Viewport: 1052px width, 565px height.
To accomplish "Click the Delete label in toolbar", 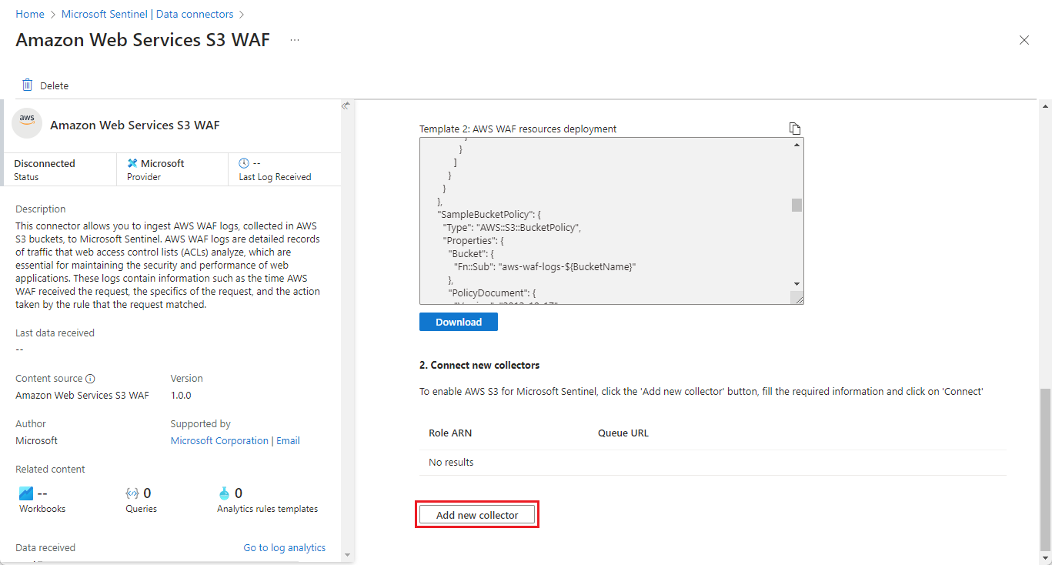I will (x=55, y=85).
